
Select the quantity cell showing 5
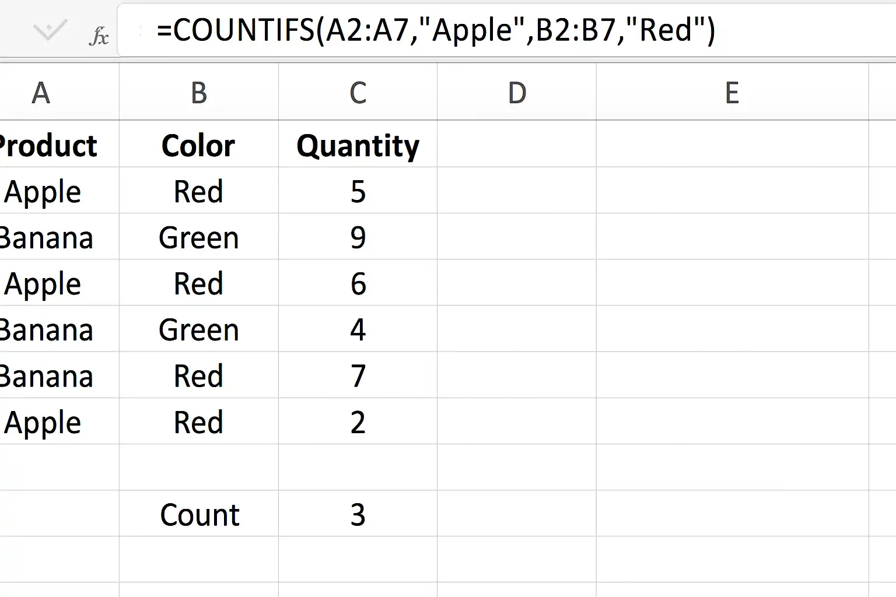tap(358, 191)
